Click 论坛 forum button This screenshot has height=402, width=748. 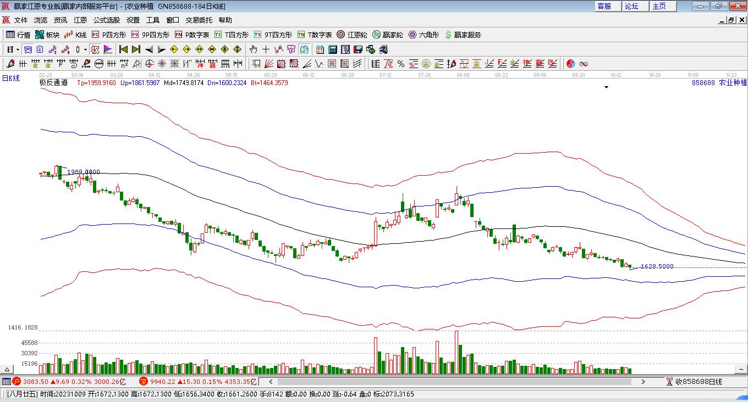point(635,6)
